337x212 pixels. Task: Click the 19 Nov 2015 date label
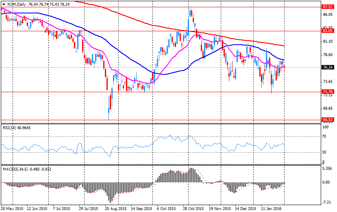pos(220,209)
